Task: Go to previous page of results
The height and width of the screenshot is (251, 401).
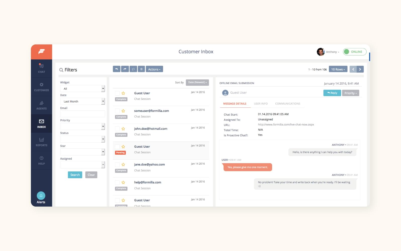Action: click(353, 69)
